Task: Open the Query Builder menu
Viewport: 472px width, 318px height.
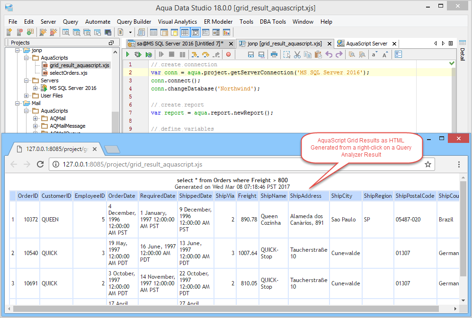Action: 134,22
